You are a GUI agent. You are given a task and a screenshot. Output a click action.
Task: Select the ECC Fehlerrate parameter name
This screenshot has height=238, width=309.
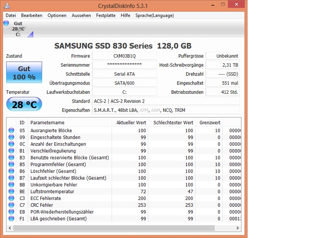coord(46,198)
